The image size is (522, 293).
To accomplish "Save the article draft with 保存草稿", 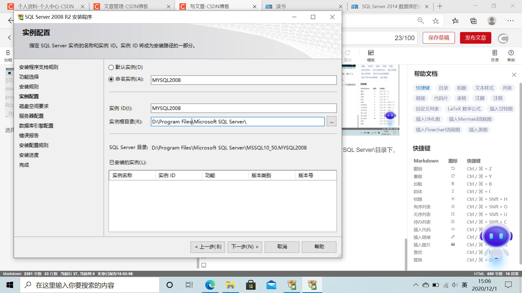I will point(439,38).
